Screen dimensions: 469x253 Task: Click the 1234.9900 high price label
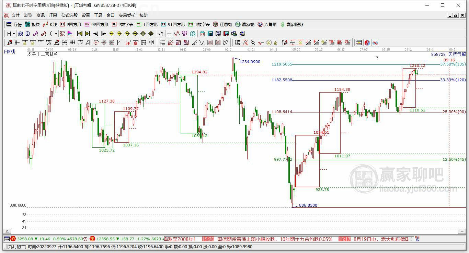click(250, 62)
